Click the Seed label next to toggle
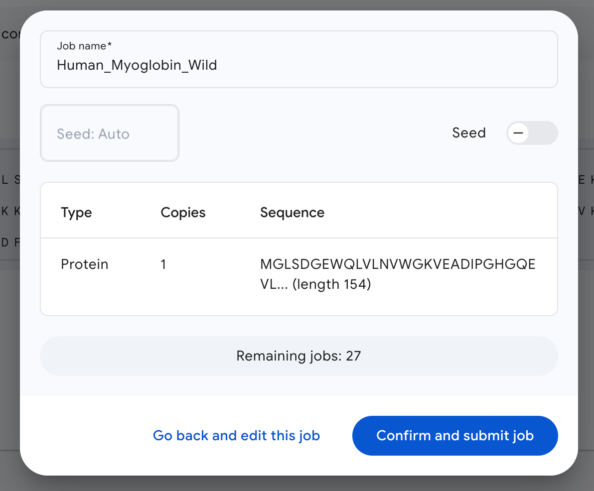594x491 pixels. pos(468,132)
